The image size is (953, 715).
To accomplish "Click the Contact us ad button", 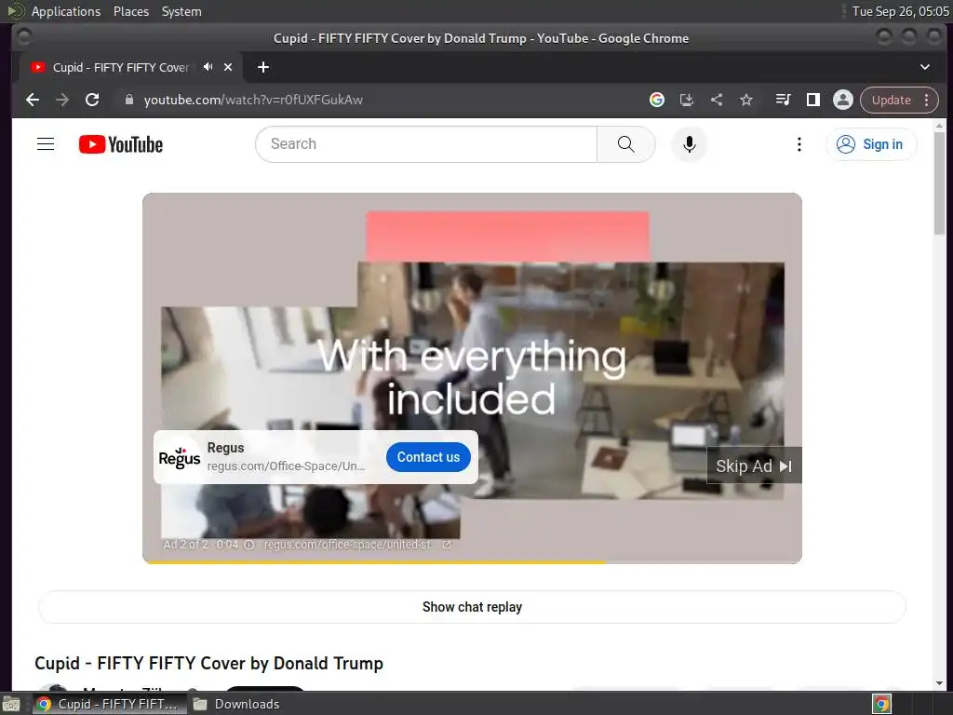I will pos(428,457).
